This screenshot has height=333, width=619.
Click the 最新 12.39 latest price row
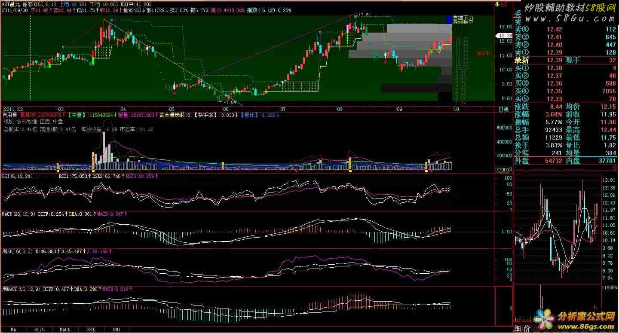point(566,60)
